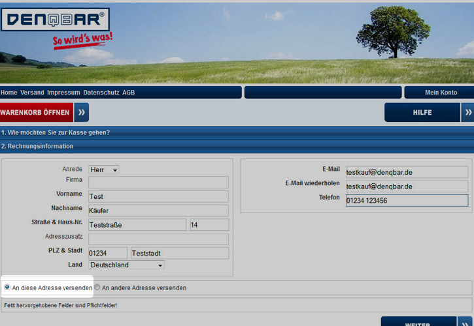Click Warenkorb öffnen button

coord(35,112)
